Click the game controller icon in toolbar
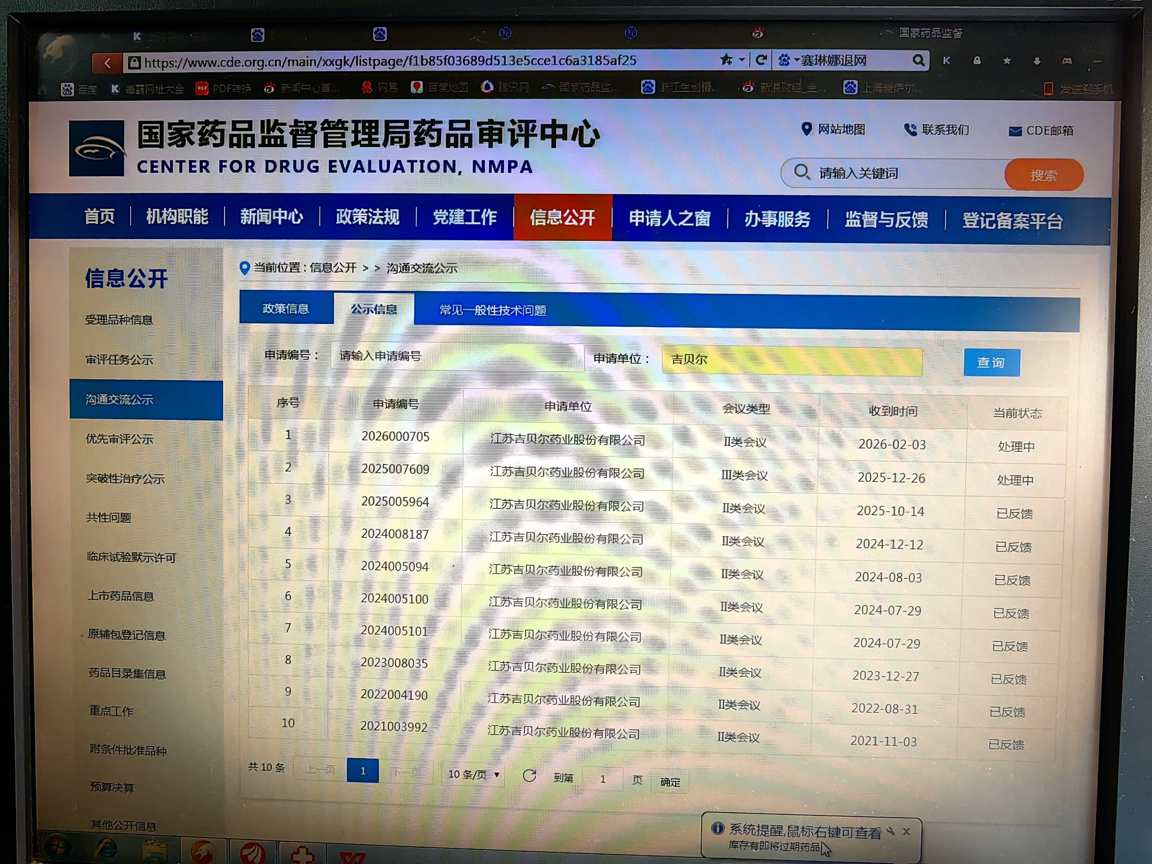The image size is (1152, 864). pyautogui.click(x=1067, y=61)
